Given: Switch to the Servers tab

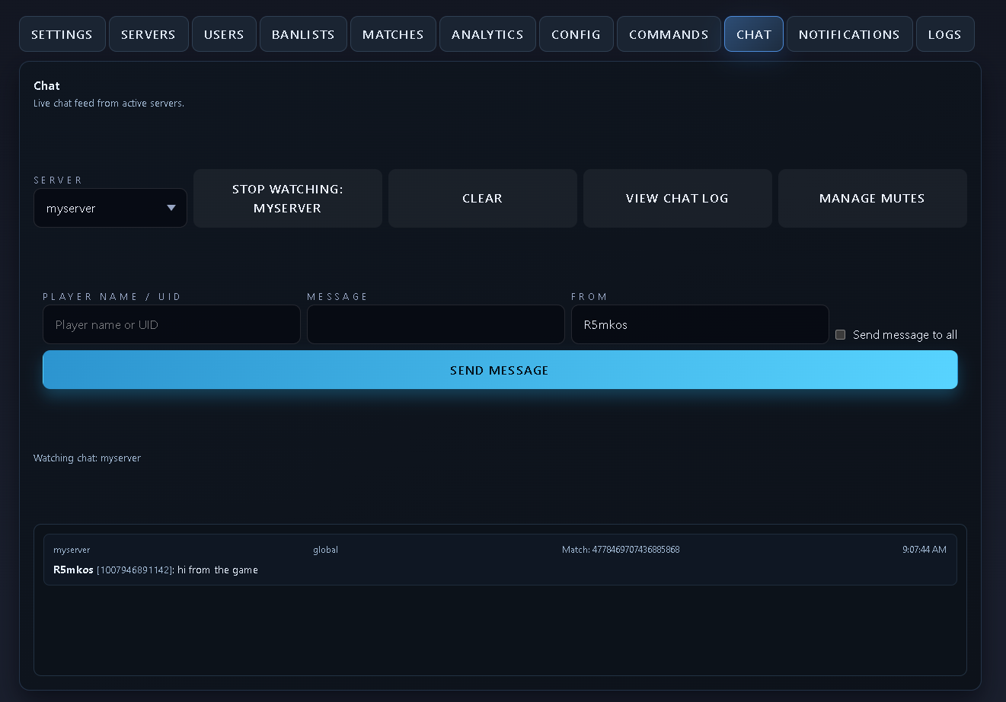Looking at the screenshot, I should [149, 34].
